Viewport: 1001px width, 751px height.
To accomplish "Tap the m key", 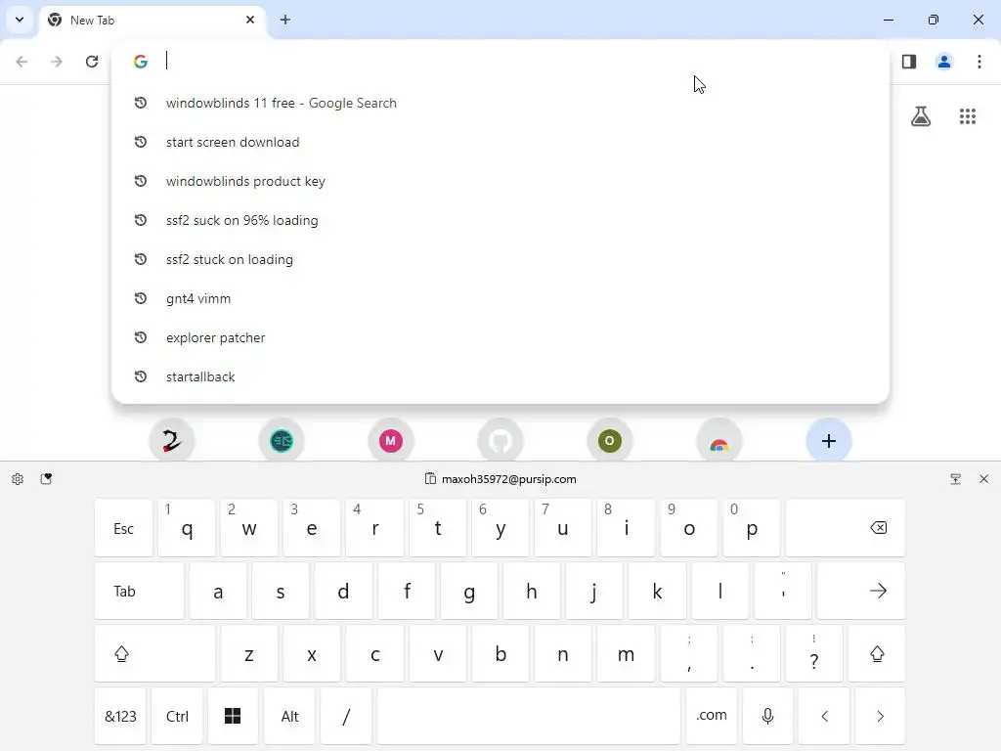I will (626, 653).
